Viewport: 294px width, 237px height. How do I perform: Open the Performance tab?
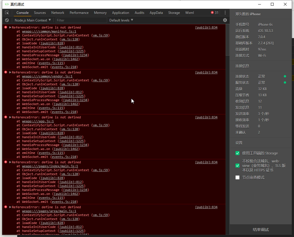click(79, 13)
